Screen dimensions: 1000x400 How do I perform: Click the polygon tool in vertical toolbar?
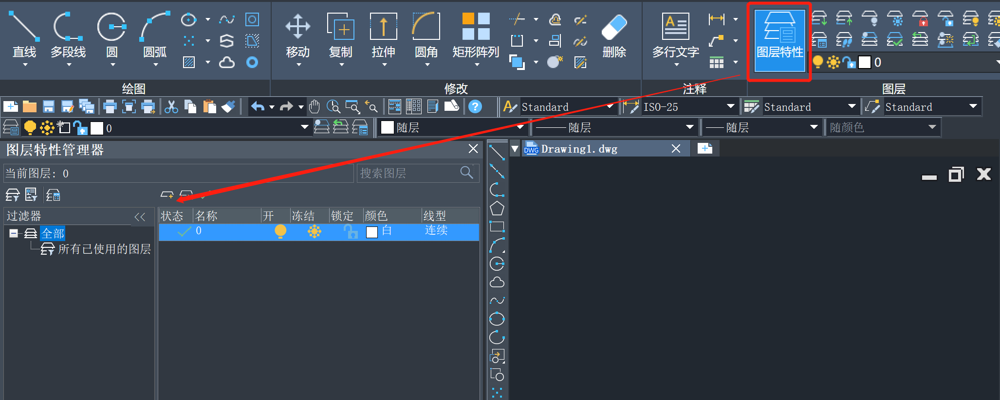tap(497, 209)
